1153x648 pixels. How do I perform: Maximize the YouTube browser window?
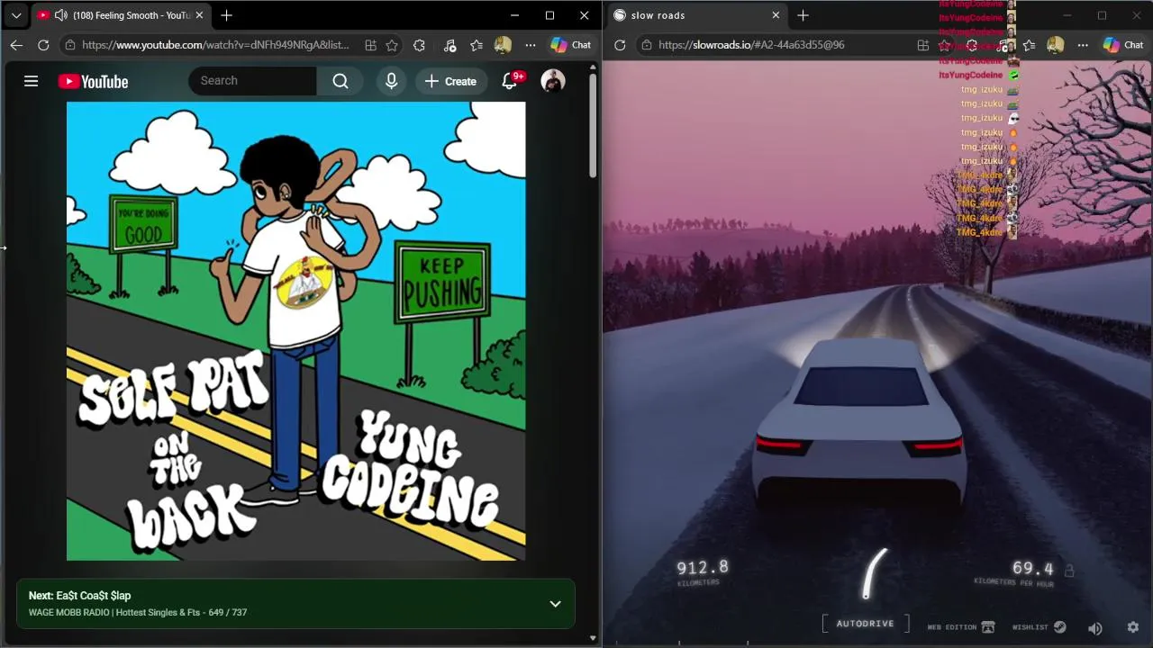pyautogui.click(x=549, y=15)
